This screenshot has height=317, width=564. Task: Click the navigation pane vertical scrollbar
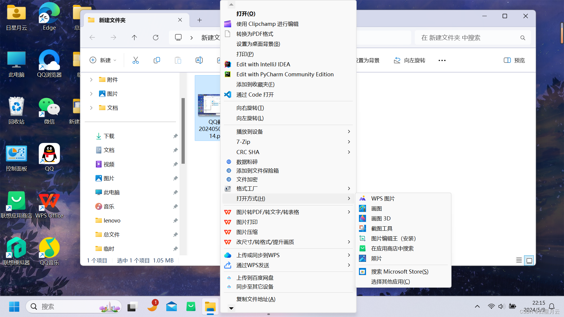tap(183, 131)
